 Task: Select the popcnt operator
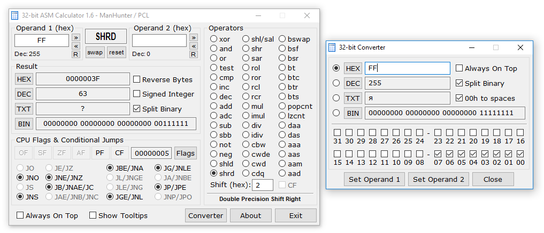282,106
